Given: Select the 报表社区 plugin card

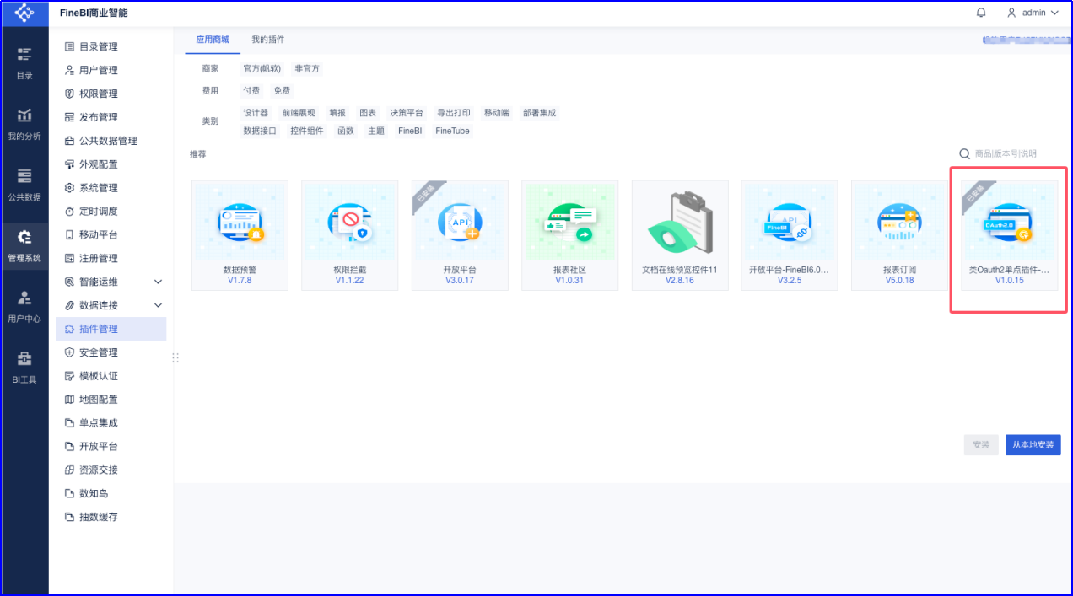Looking at the screenshot, I should [569, 235].
